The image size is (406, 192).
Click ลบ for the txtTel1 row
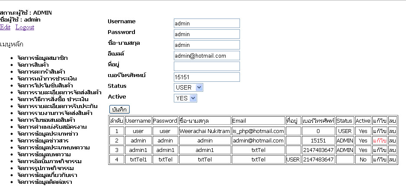[x=392, y=159]
